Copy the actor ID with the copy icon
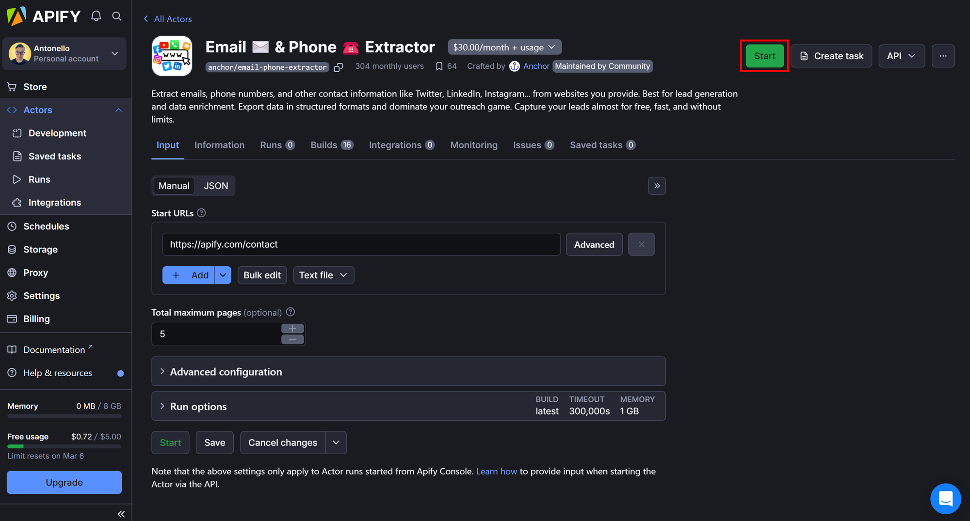 tap(338, 67)
